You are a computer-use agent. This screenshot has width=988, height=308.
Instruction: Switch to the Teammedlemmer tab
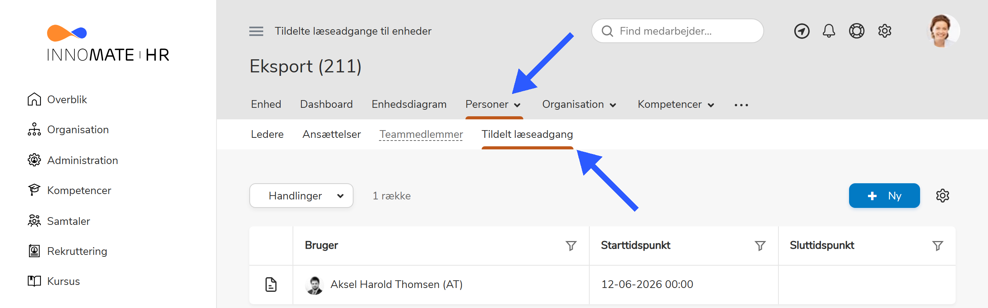[x=421, y=134]
